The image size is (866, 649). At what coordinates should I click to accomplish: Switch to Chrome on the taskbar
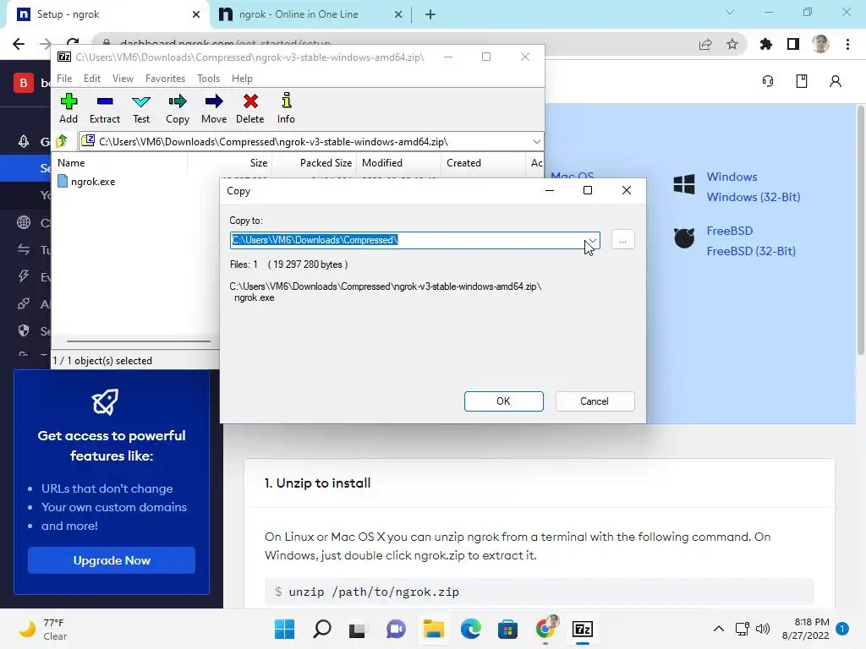(x=545, y=629)
